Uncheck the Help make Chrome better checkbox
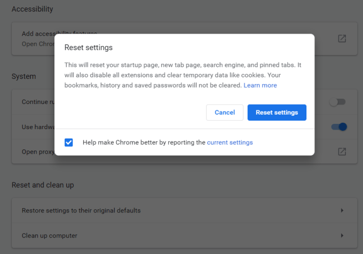This screenshot has height=254, width=363. coord(68,142)
